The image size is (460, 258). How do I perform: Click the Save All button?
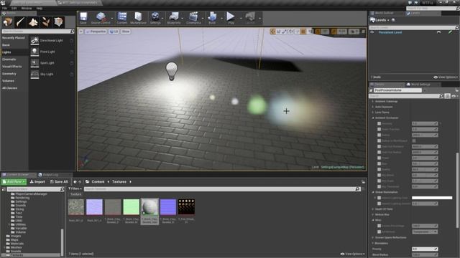point(59,181)
